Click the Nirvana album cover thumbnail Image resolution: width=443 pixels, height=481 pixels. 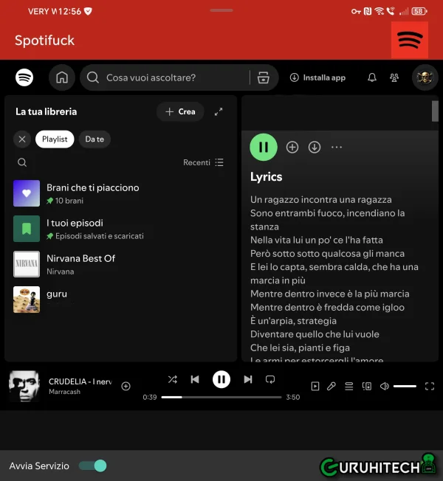pyautogui.click(x=27, y=264)
